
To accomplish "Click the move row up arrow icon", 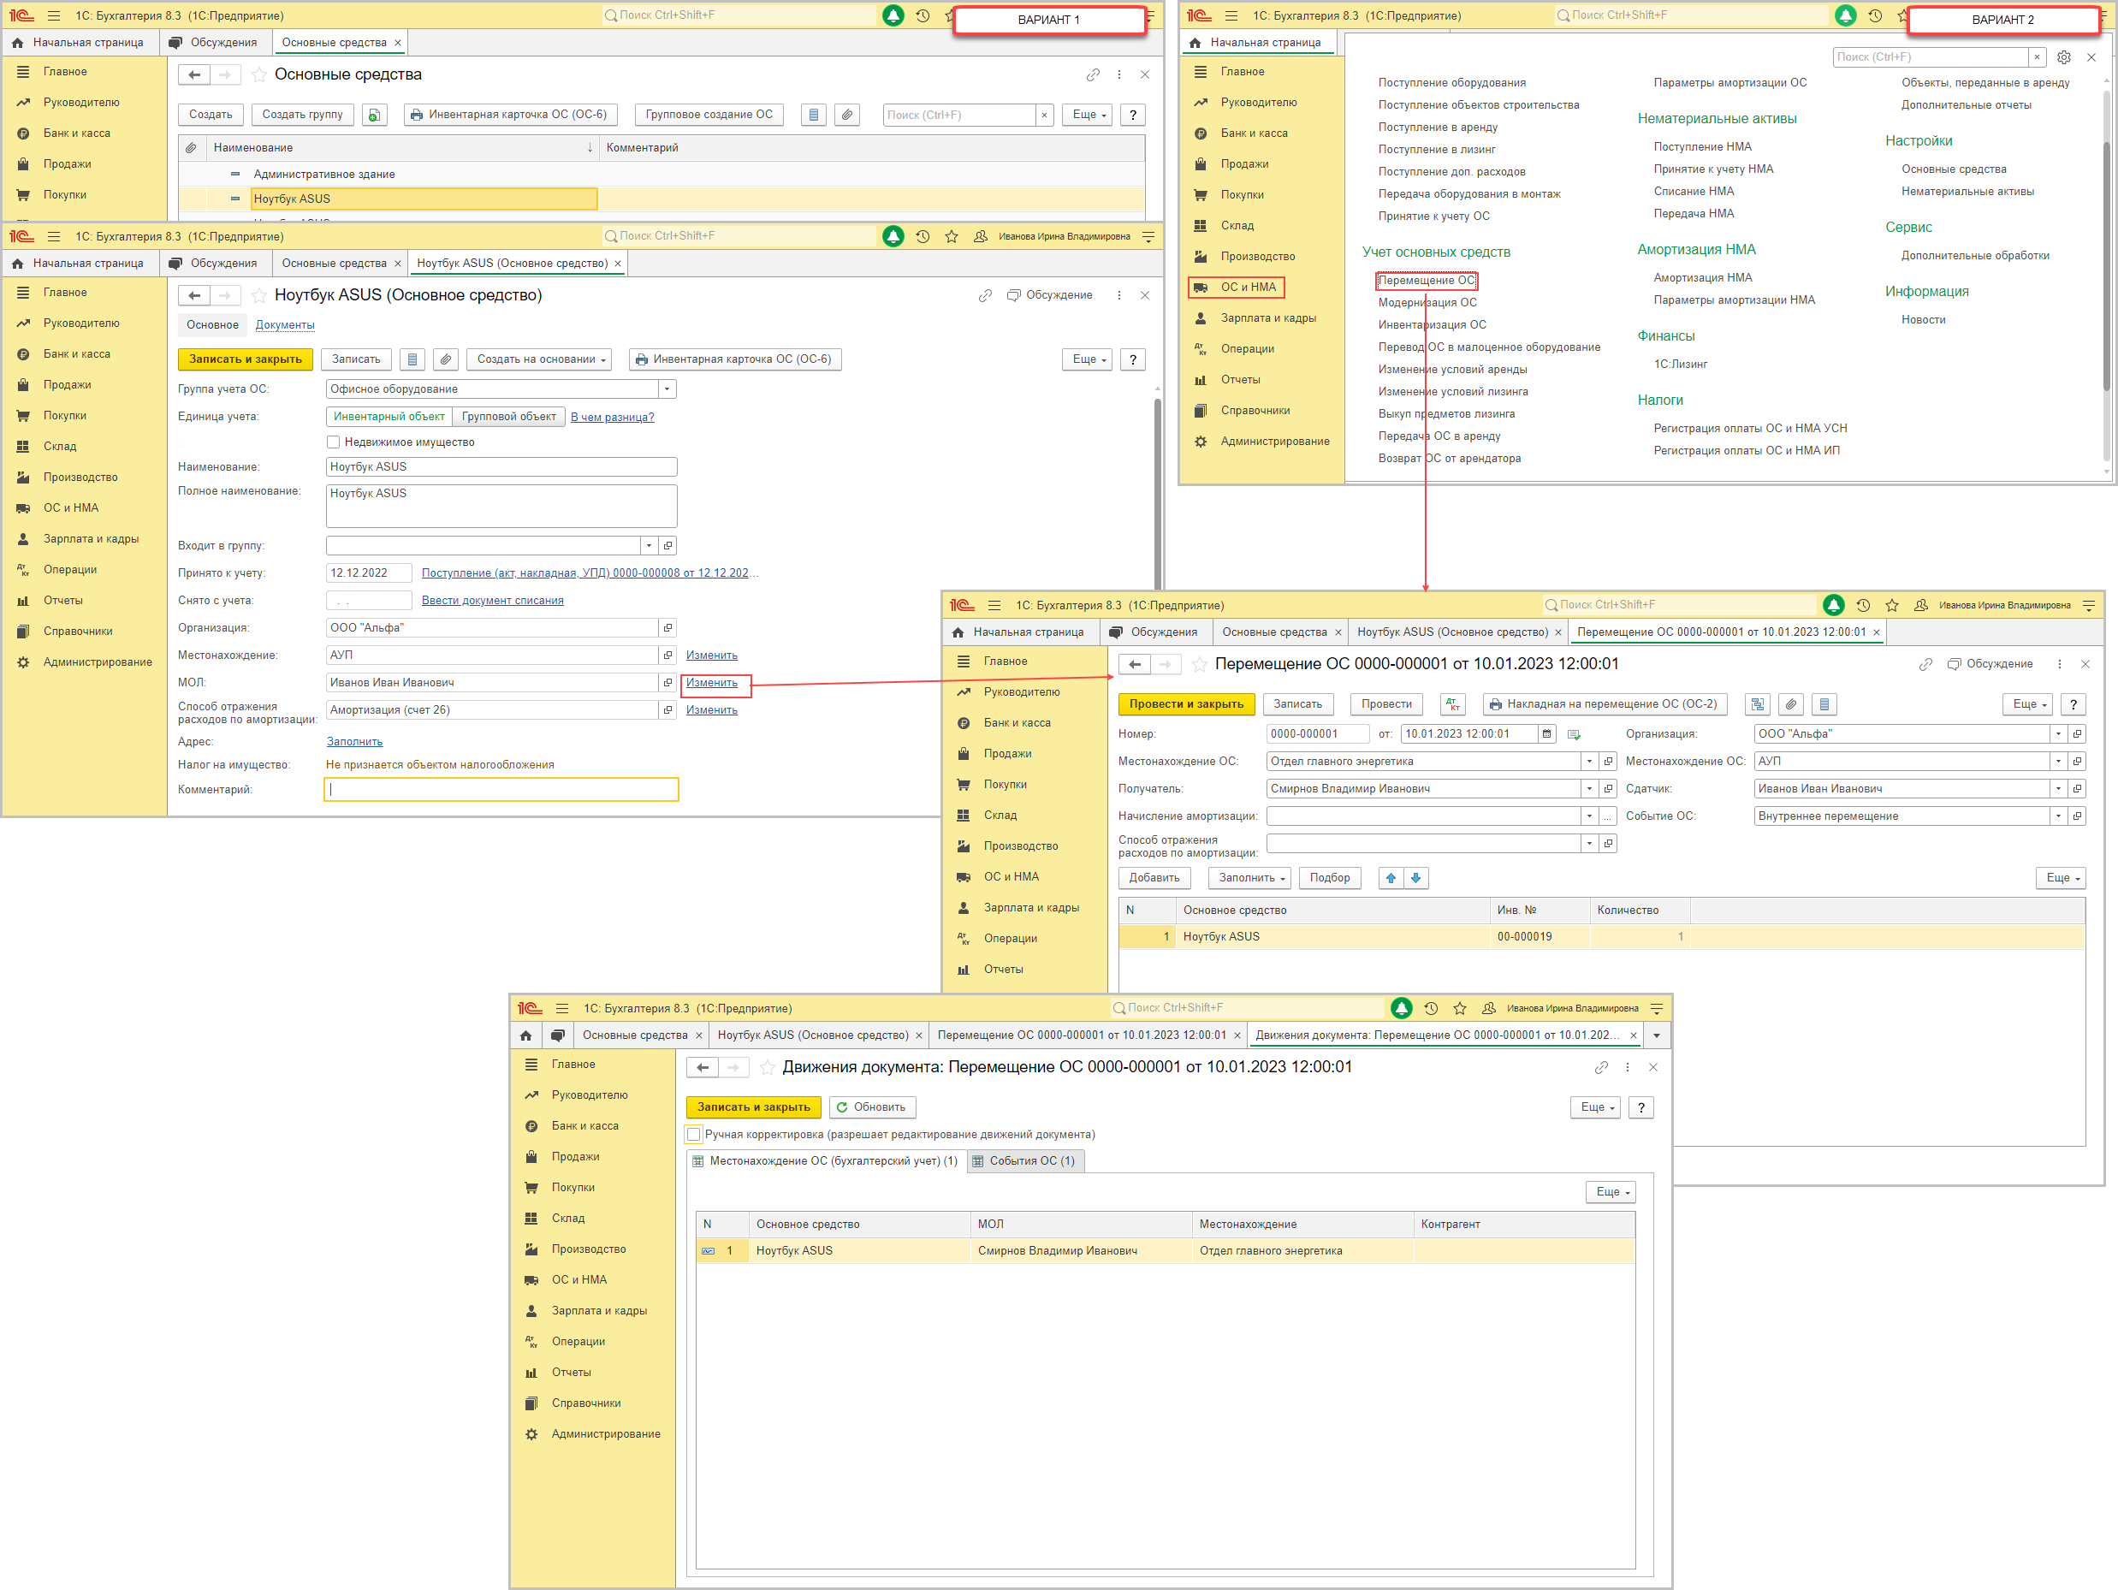I will [x=1391, y=878].
